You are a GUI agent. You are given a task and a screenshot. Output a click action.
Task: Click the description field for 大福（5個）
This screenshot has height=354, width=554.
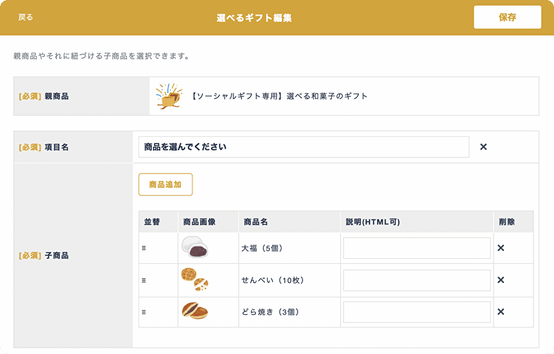pyautogui.click(x=417, y=248)
